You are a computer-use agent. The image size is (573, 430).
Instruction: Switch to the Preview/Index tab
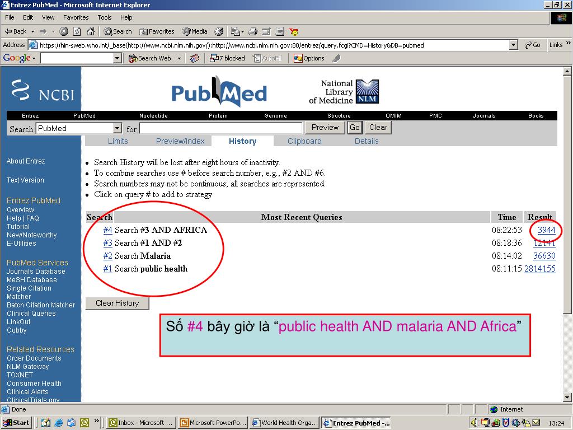180,141
